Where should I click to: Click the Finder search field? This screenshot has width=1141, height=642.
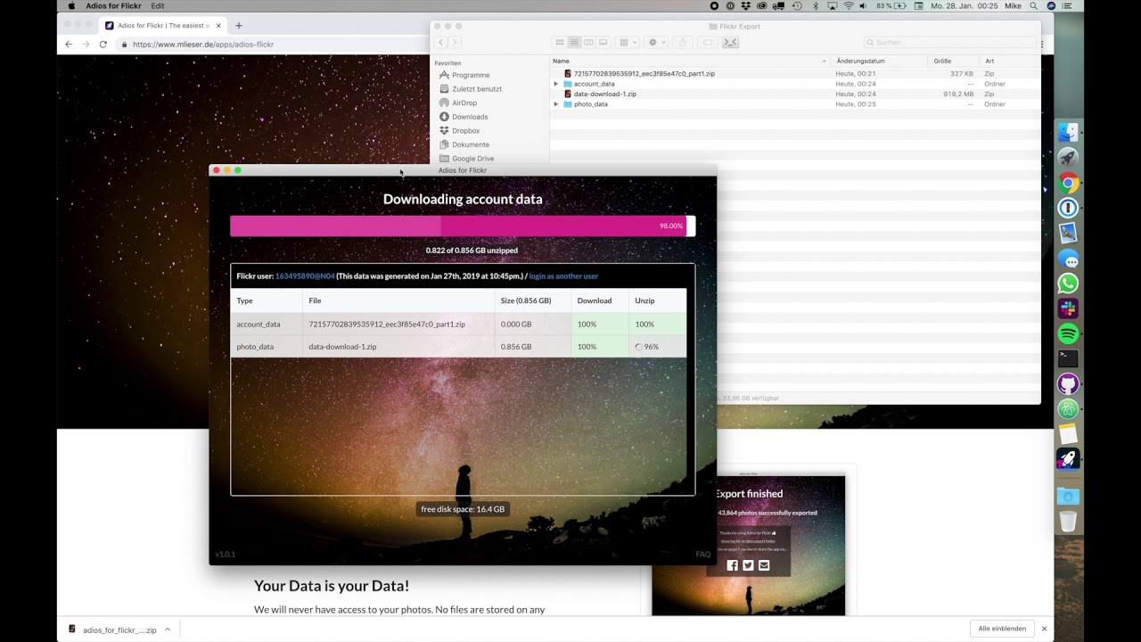click(x=948, y=42)
